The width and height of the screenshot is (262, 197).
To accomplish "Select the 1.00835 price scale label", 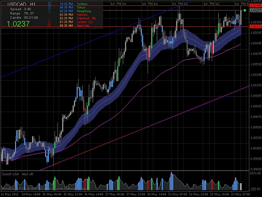I will 256,106.
